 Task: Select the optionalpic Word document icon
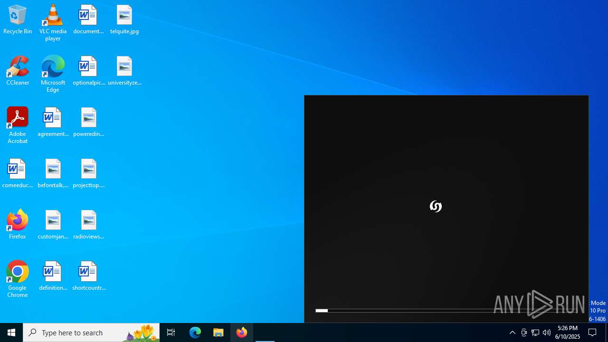pyautogui.click(x=88, y=71)
